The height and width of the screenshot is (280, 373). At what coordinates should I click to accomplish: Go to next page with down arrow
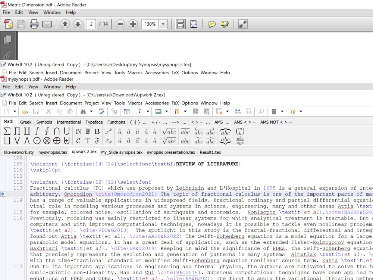(78, 24)
